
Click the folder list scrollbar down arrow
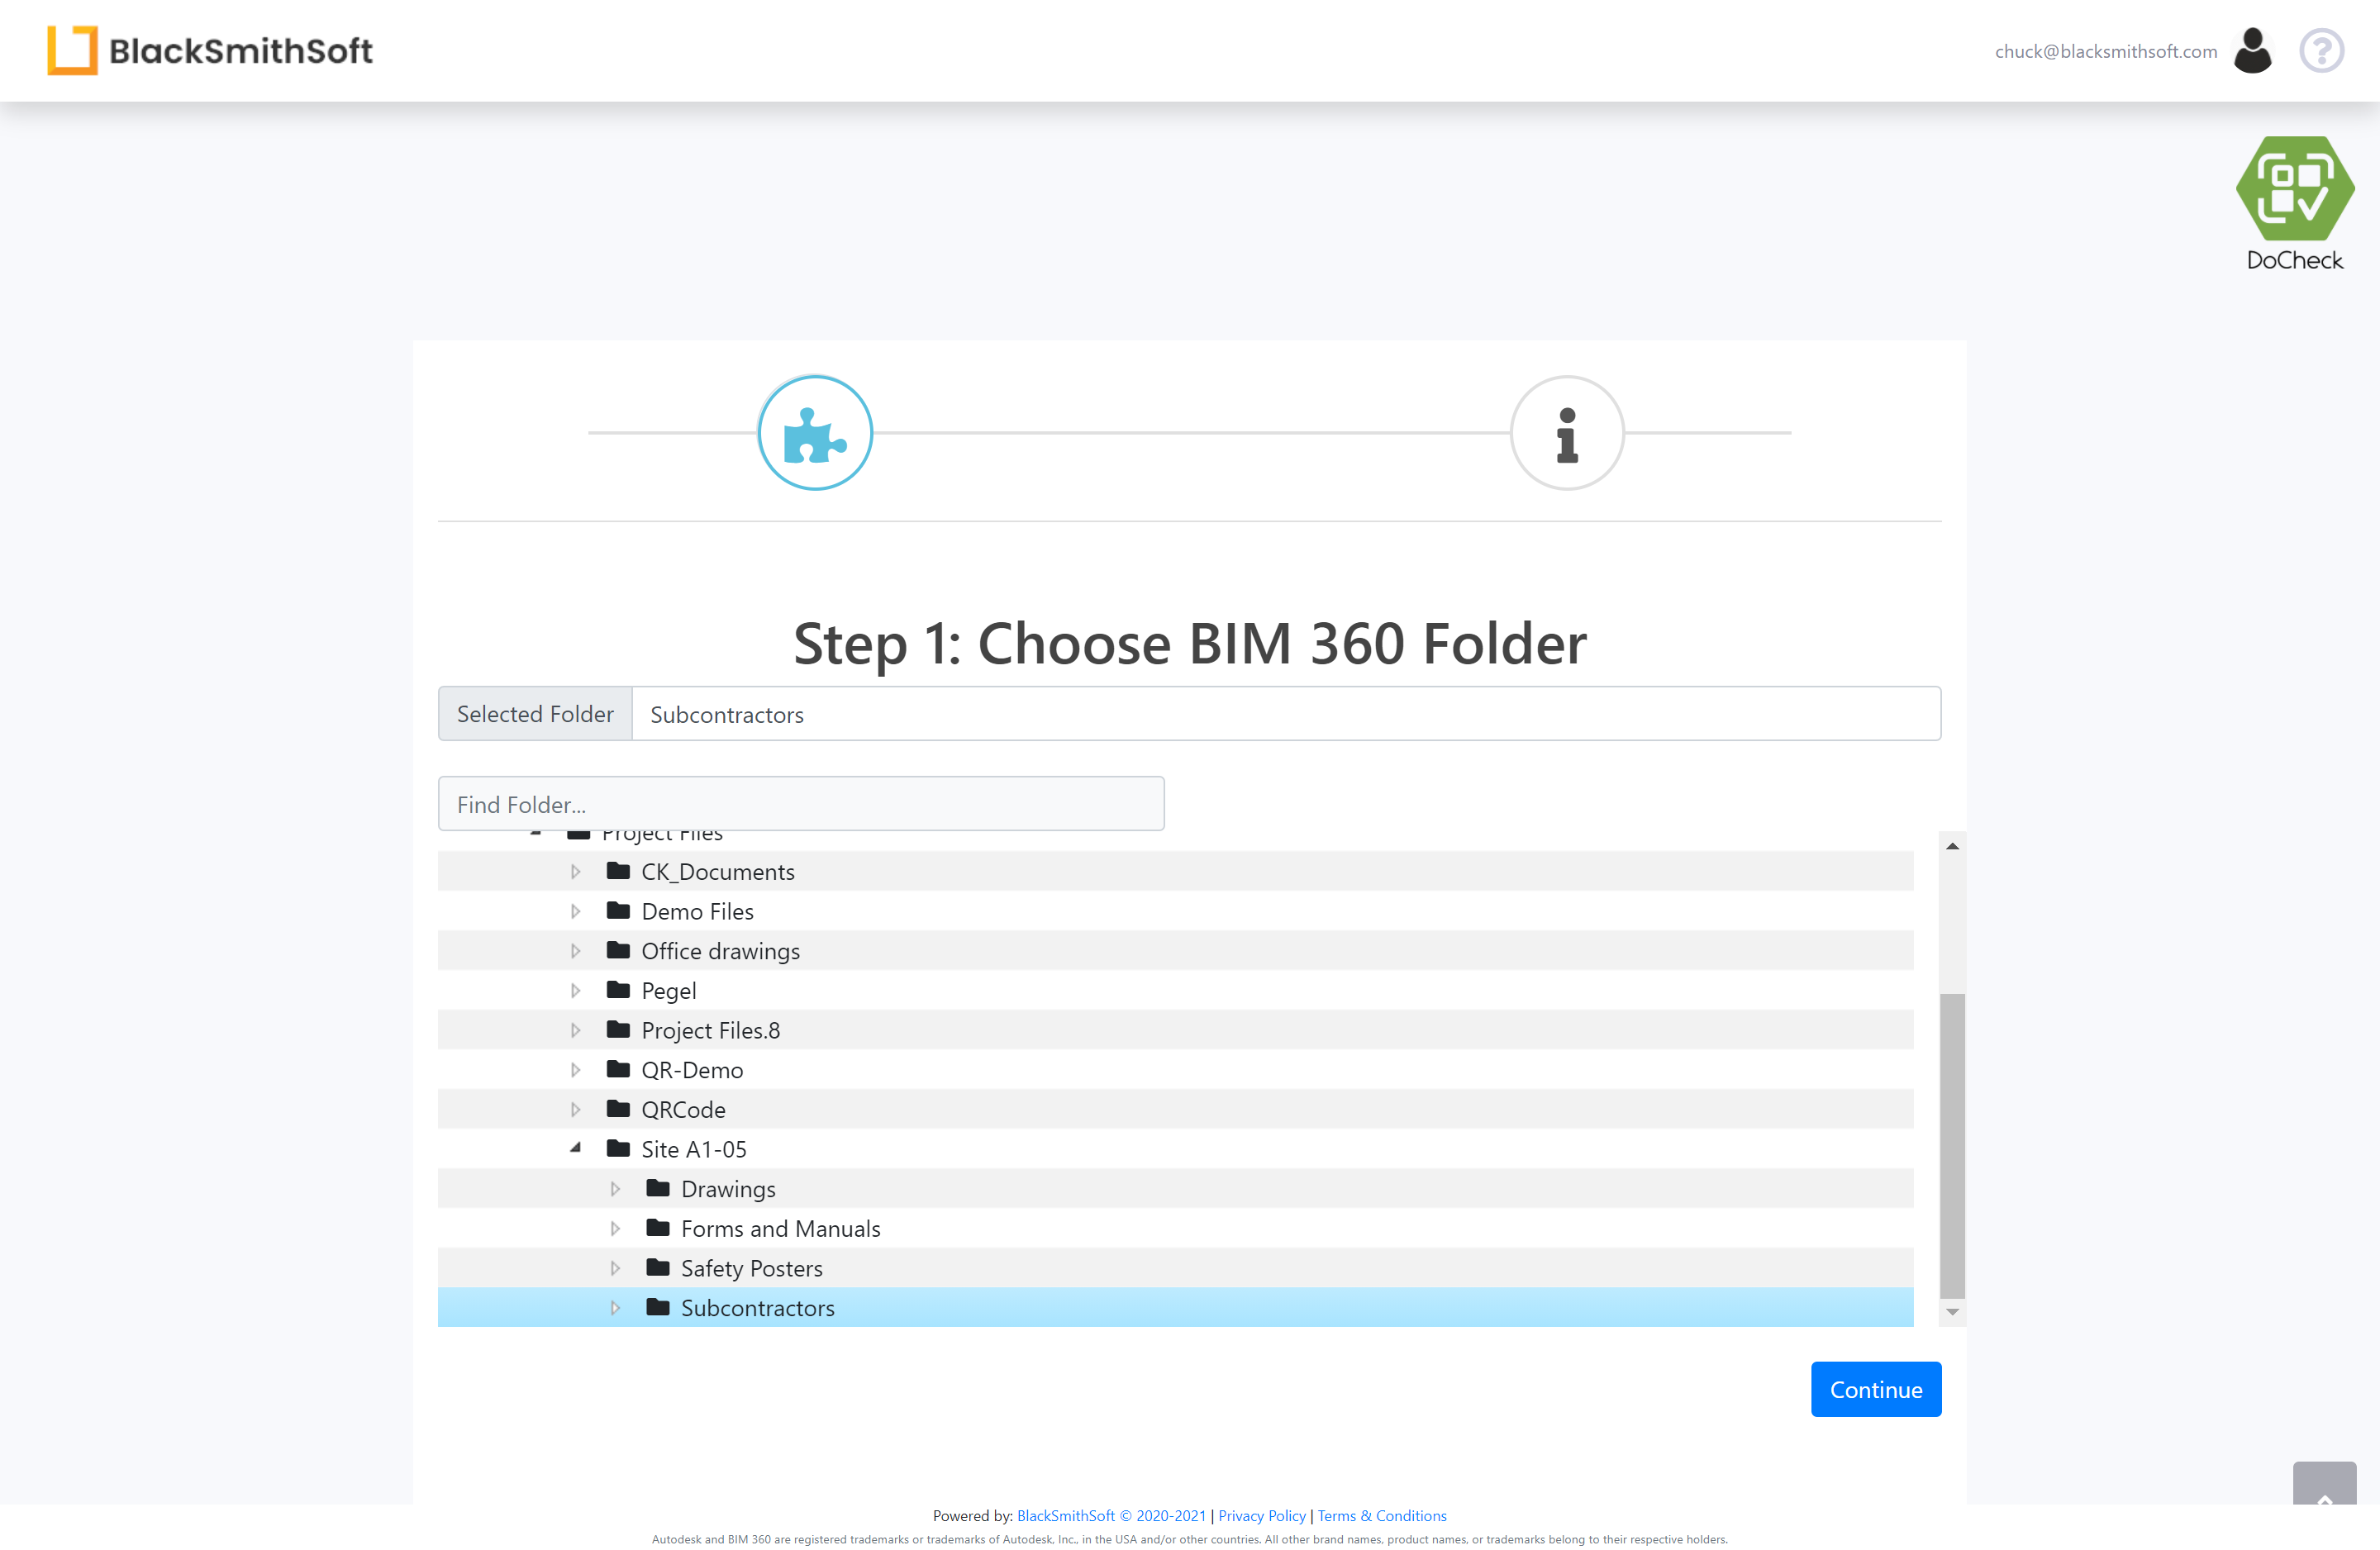pyautogui.click(x=1951, y=1312)
